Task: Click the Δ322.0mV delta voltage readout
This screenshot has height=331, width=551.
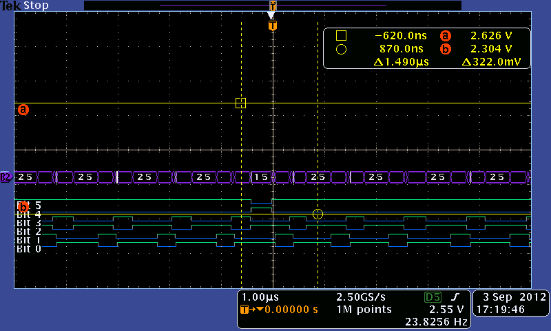Action: (x=491, y=62)
